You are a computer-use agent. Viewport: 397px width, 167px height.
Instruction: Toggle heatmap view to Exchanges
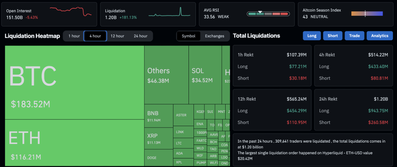tap(214, 36)
